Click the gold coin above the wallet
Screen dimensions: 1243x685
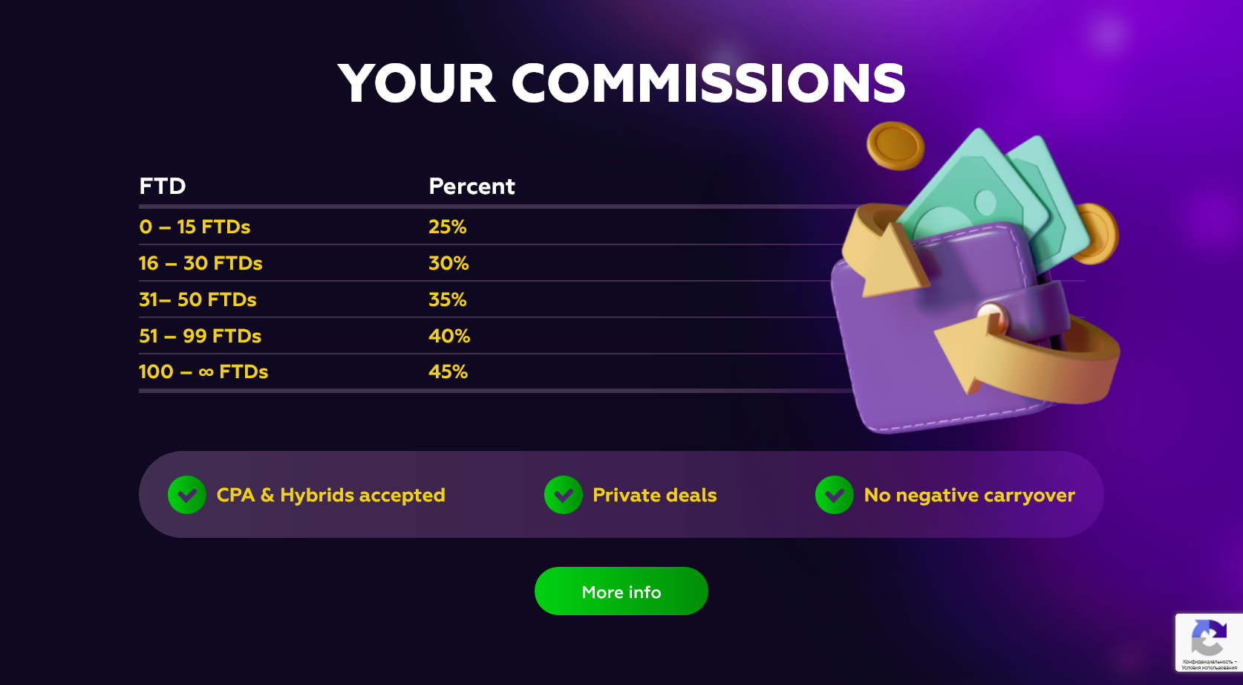(895, 145)
